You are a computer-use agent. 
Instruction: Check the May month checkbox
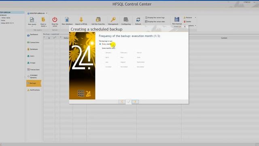tap(119, 58)
